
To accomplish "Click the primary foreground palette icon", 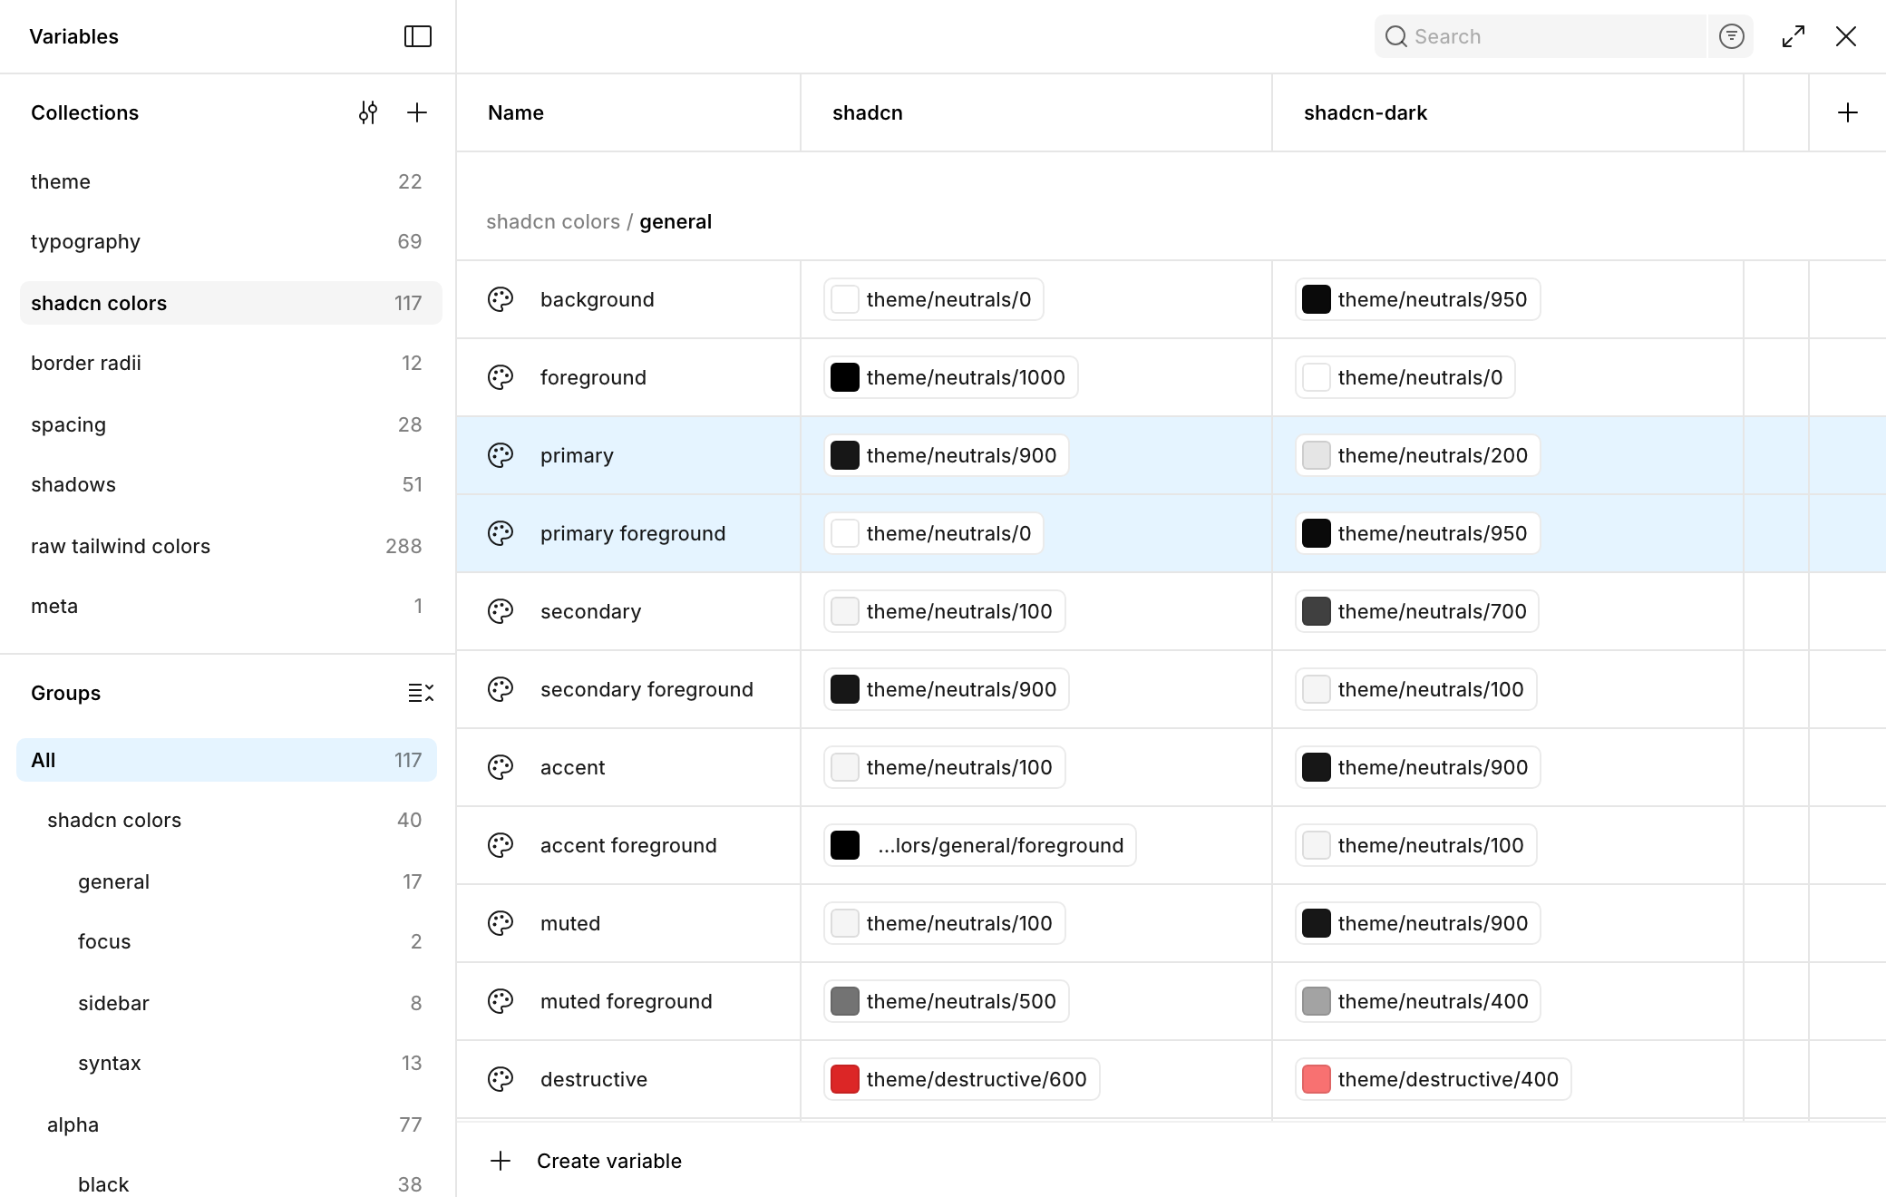I will click(501, 533).
